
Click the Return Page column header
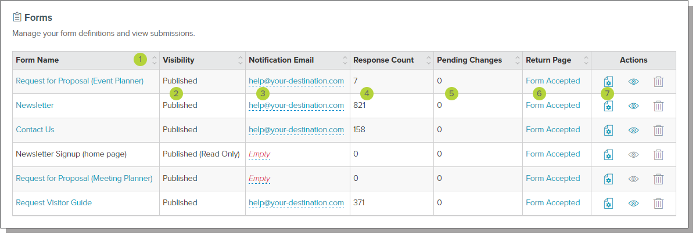(548, 60)
